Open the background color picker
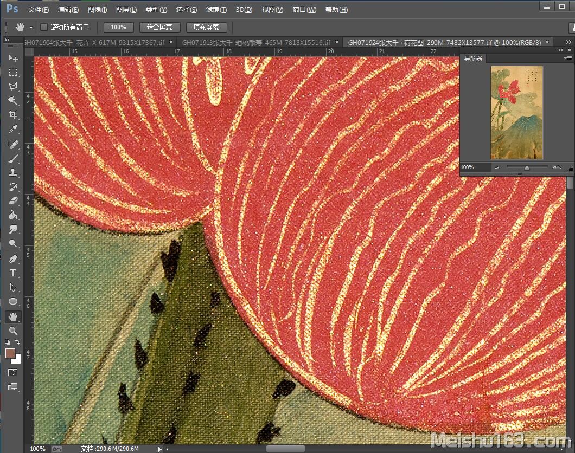This screenshot has height=453, width=575. pos(17,360)
